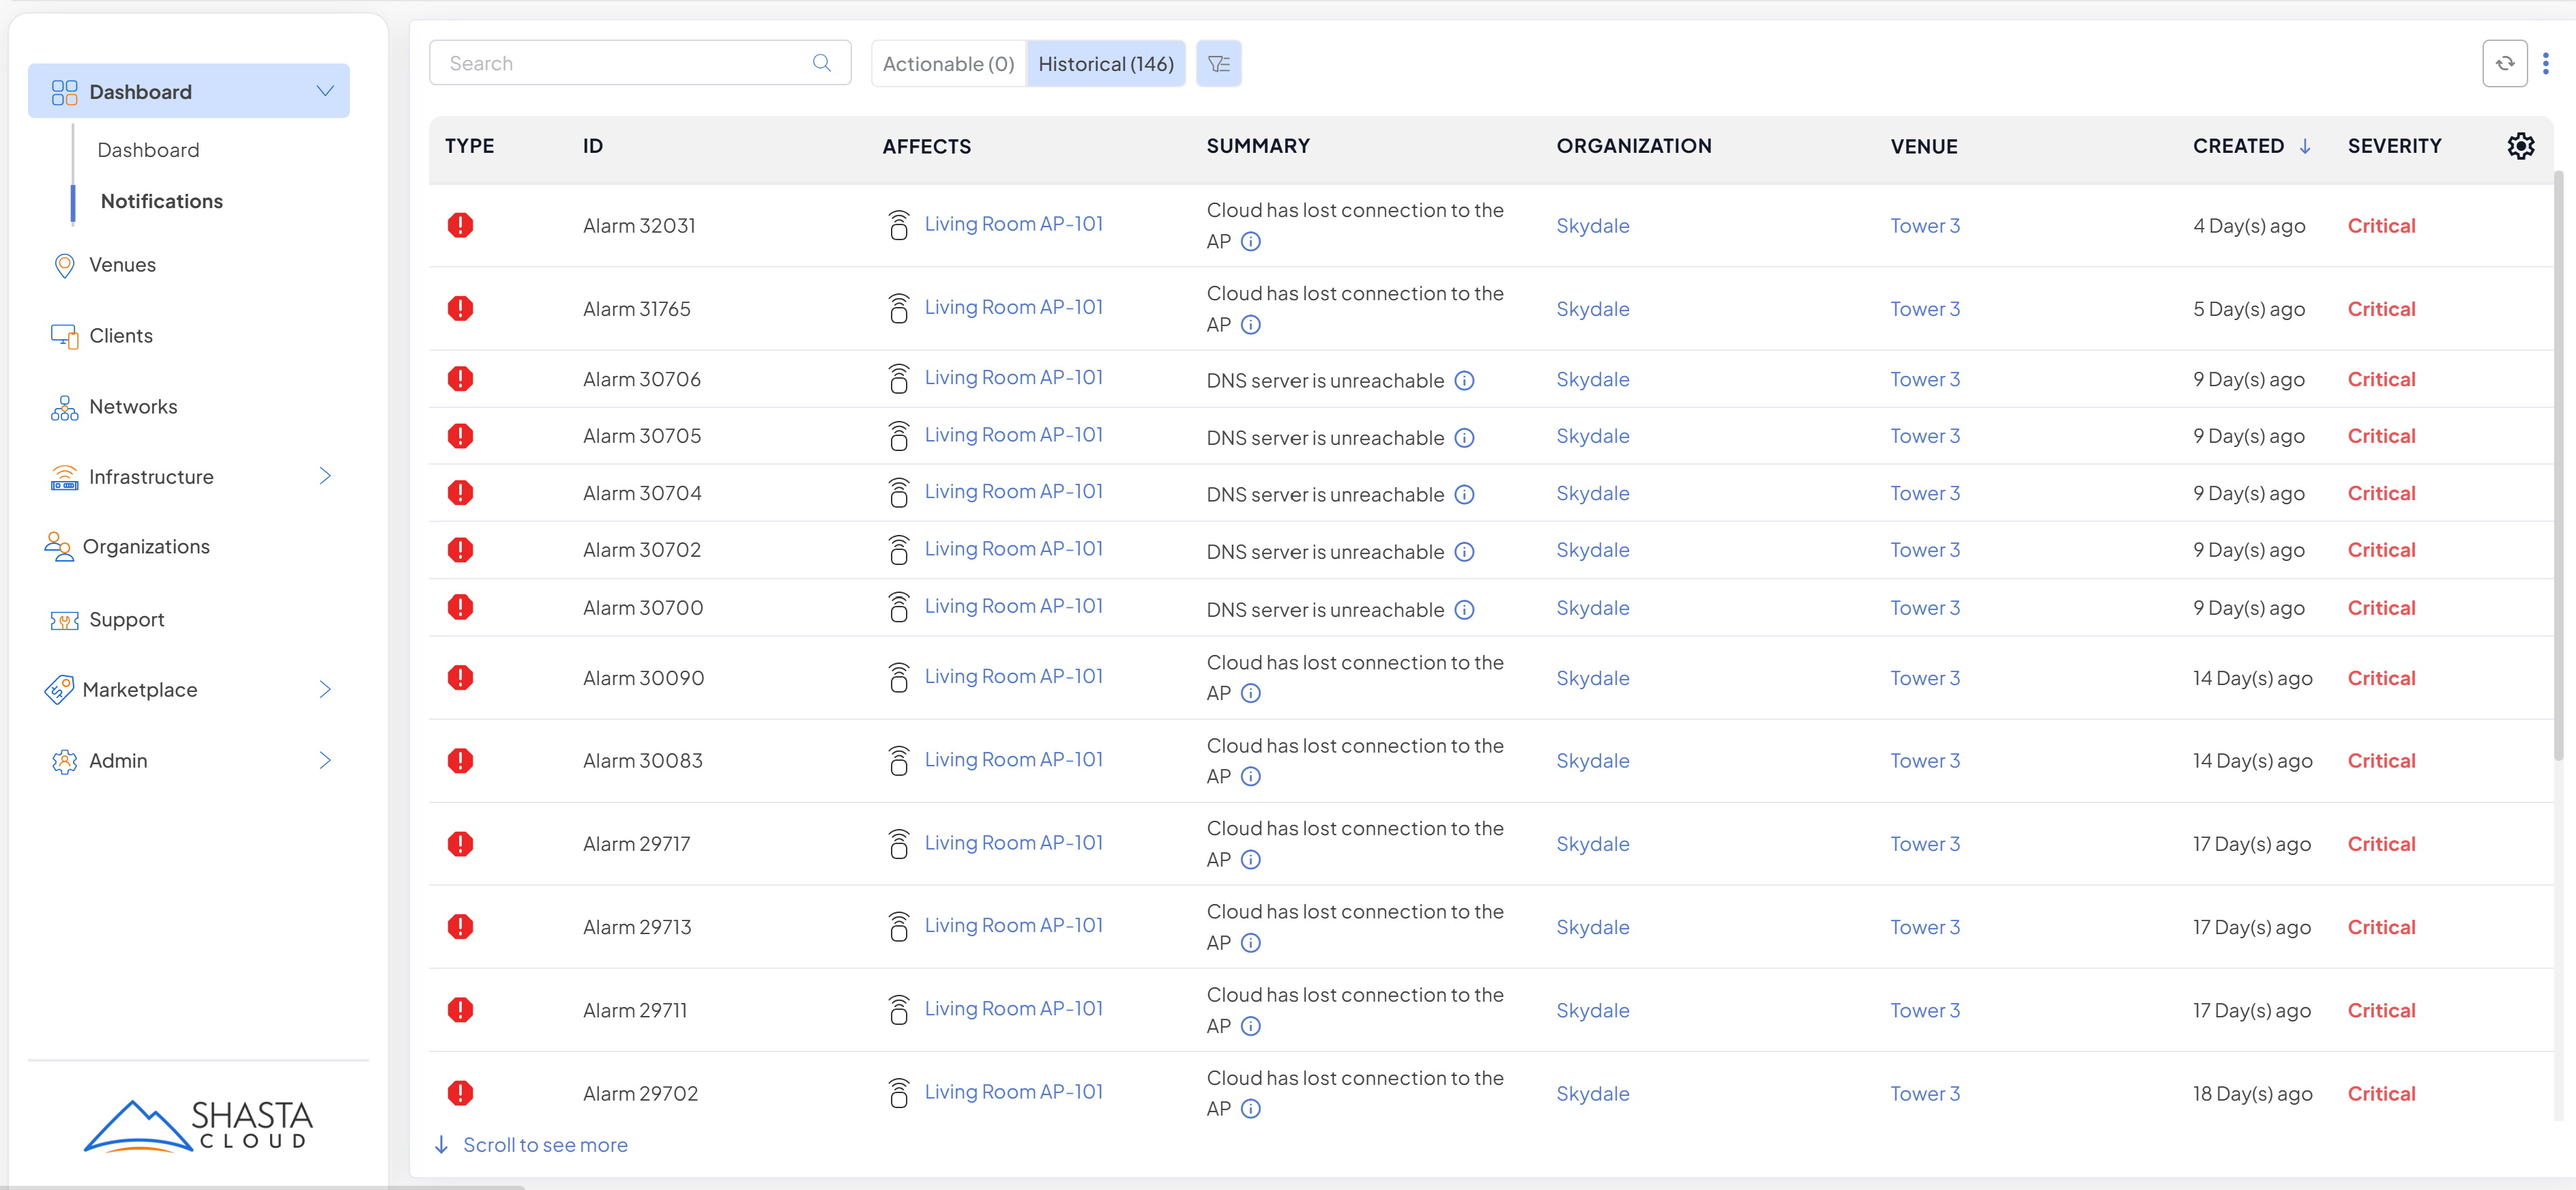
Task: Expand the Admin submenu arrow
Action: pos(325,760)
